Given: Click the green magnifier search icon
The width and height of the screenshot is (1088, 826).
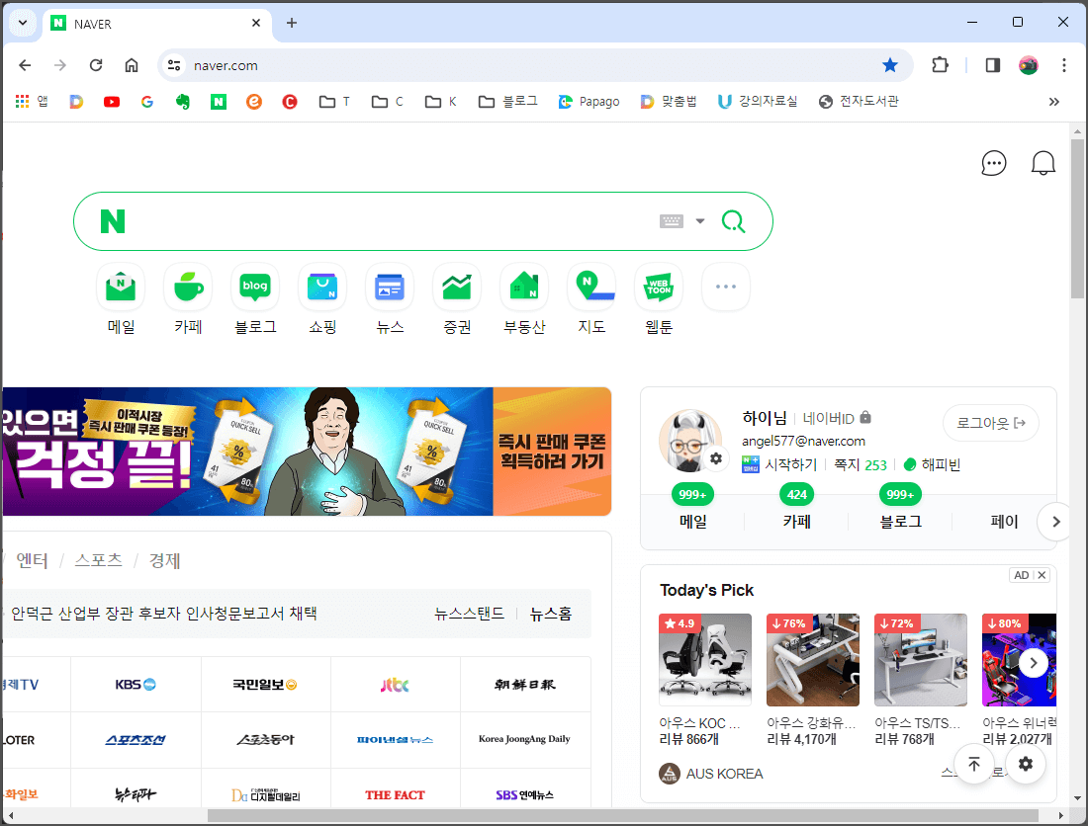Looking at the screenshot, I should click(733, 221).
